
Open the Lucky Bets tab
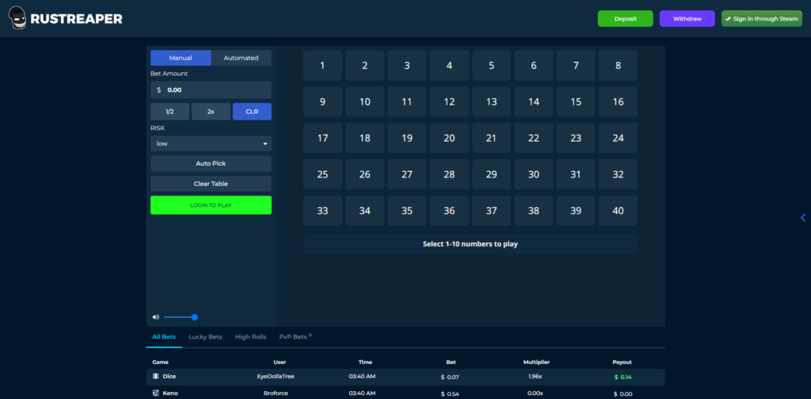tap(205, 337)
